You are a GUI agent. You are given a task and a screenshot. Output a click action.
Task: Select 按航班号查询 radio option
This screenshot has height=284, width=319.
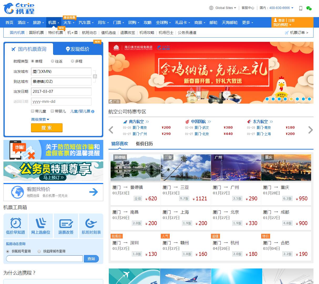pyautogui.click(x=8, y=251)
